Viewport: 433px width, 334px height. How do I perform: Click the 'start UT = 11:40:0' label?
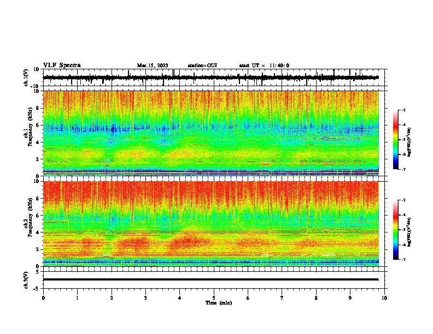pos(264,65)
